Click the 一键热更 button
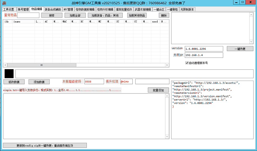 (x=240, y=49)
